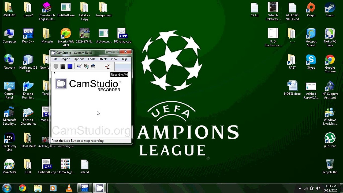Select the Hotspot Shield shortcut
Image resolution: width=343 pixels, height=193 pixels.
pos(311,38)
